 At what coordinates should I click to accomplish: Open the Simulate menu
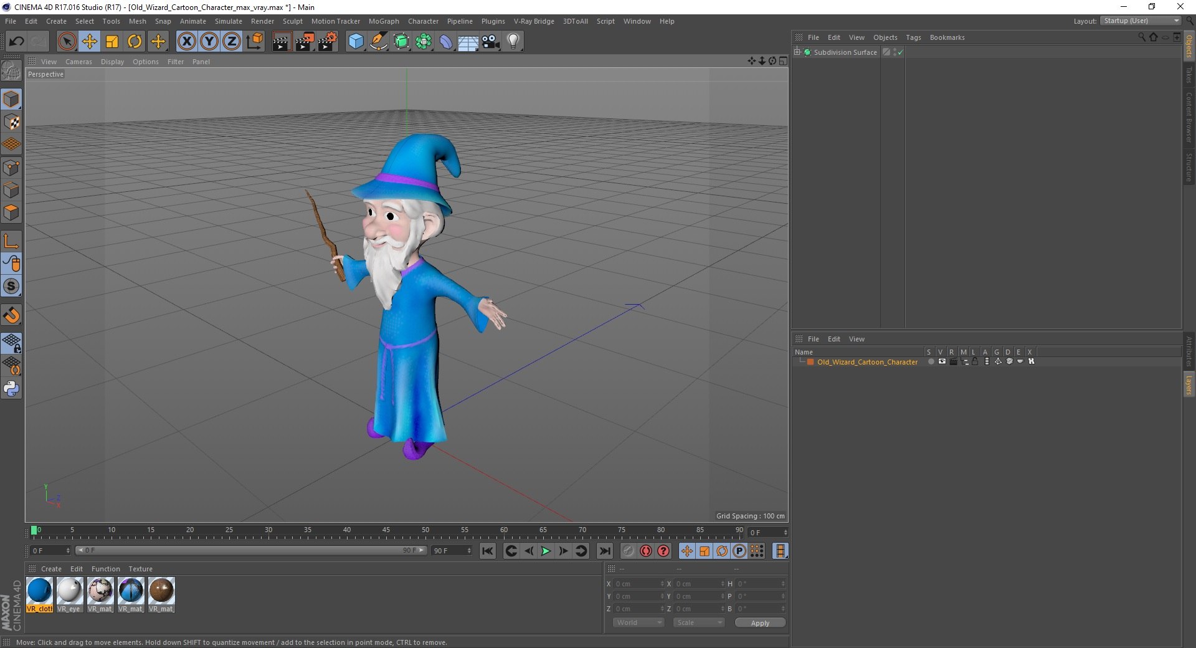228,21
